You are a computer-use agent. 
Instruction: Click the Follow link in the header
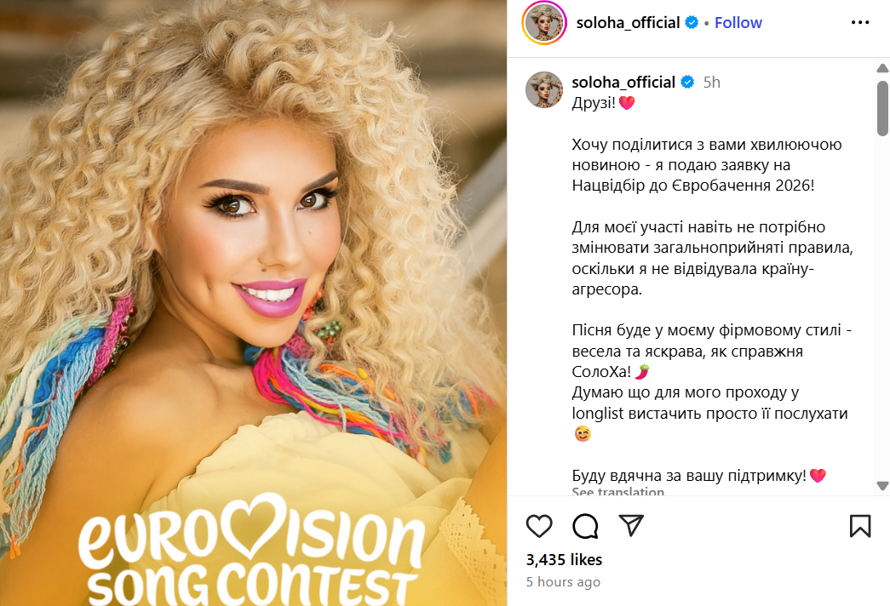[738, 23]
